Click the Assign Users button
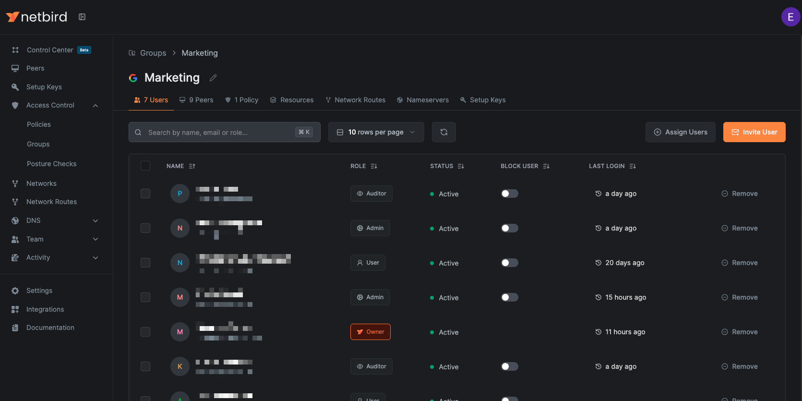 tap(680, 132)
